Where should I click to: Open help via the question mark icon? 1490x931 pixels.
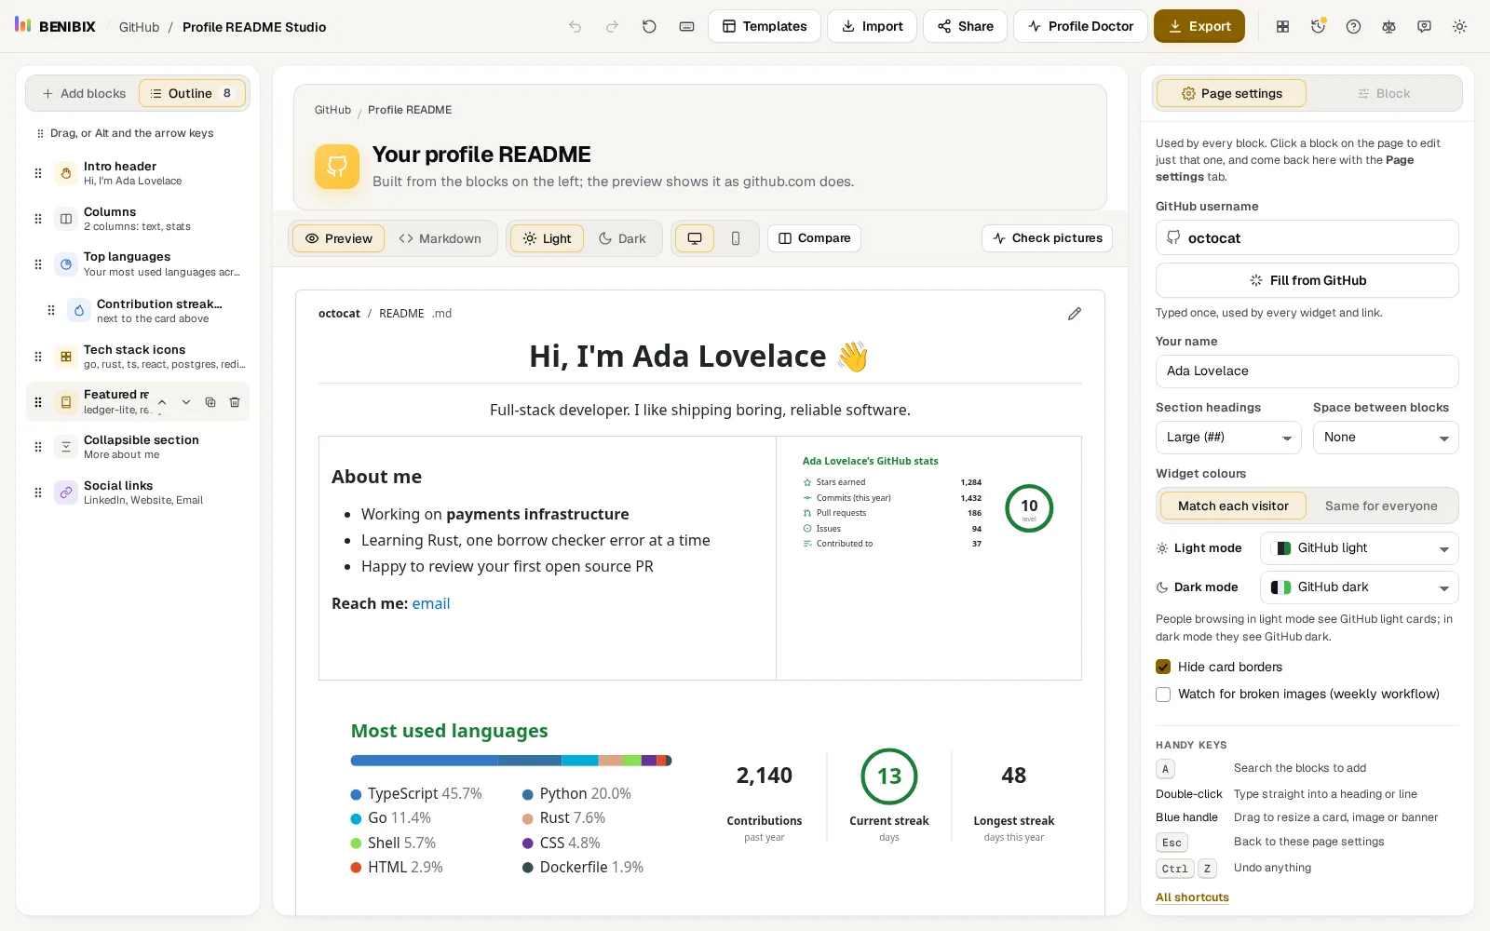(x=1353, y=27)
